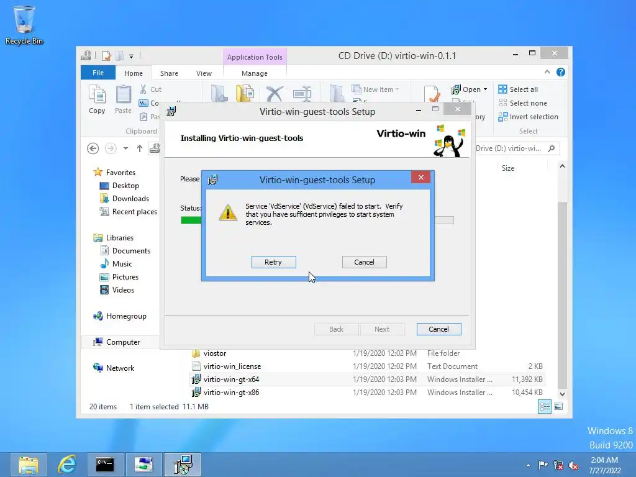Select Recent places in the navigation pane
This screenshot has height=477, width=636.
pos(128,212)
